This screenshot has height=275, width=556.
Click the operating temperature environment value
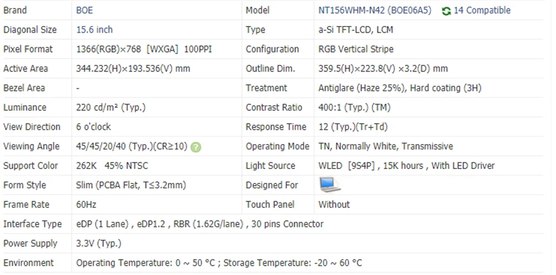(219, 263)
